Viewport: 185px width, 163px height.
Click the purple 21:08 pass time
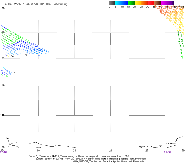point(167,152)
